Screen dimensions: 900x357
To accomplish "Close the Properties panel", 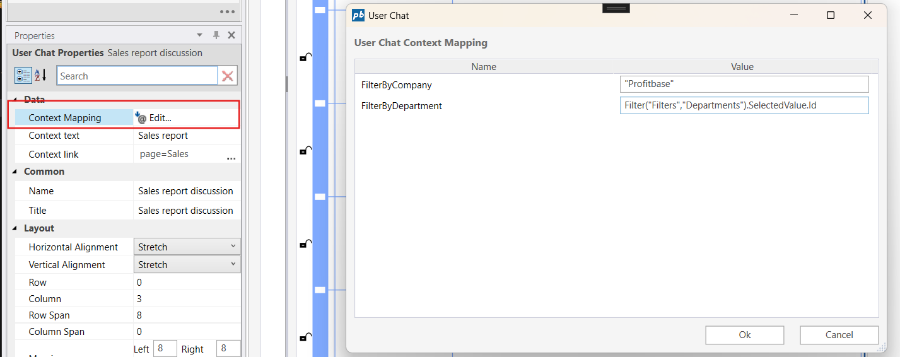I will coord(231,35).
